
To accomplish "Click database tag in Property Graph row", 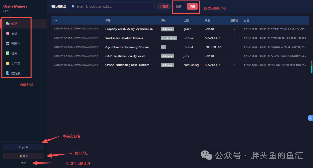I will (x=167, y=29).
